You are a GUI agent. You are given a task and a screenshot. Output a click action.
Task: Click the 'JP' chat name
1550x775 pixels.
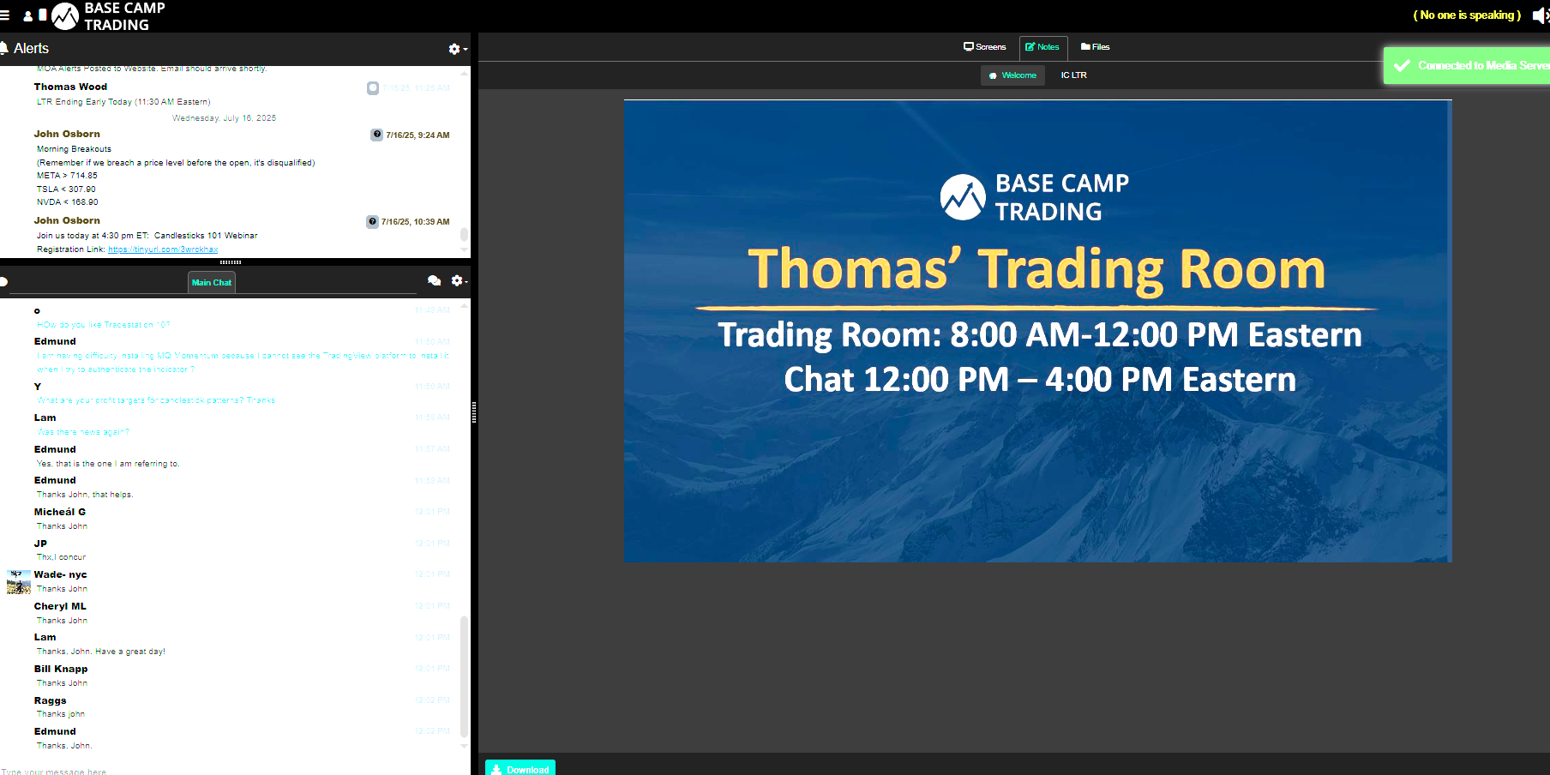[40, 544]
